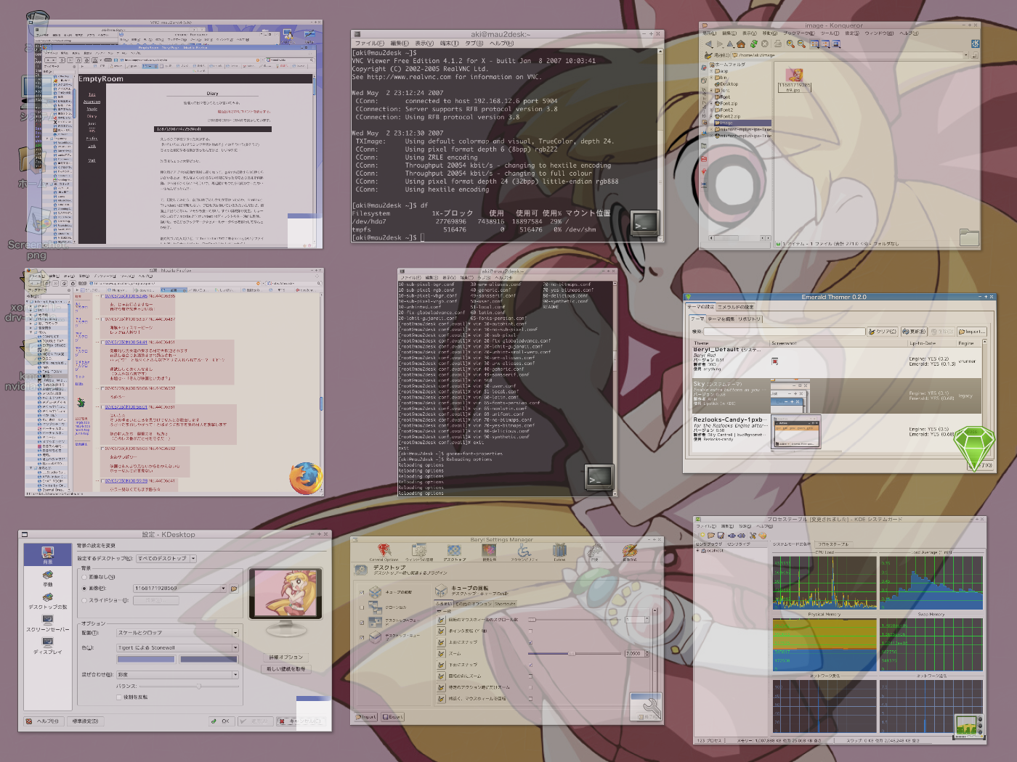This screenshot has width=1017, height=762.
Task: Open すべてのデスクトップ dropdown in KDesktop
Action: click(166, 559)
